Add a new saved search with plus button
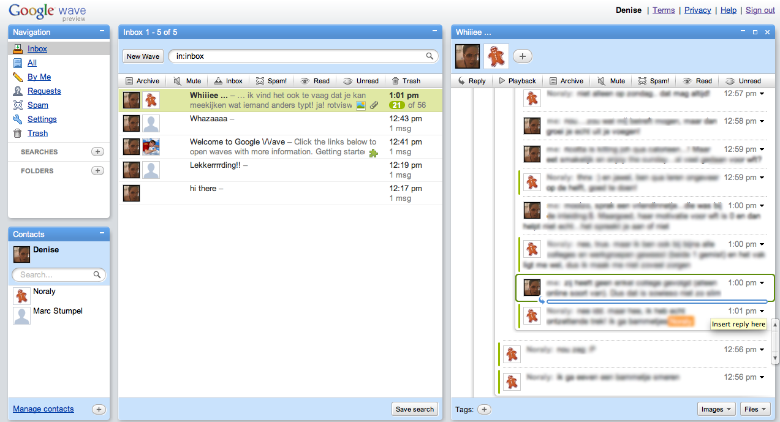Screen dimensions: 780x422 (97, 152)
